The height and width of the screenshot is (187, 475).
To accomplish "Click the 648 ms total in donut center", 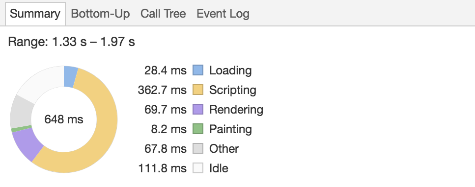I will pos(64,119).
